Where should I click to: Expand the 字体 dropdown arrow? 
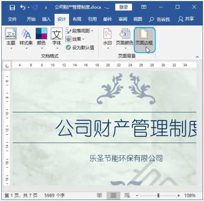click(57, 48)
